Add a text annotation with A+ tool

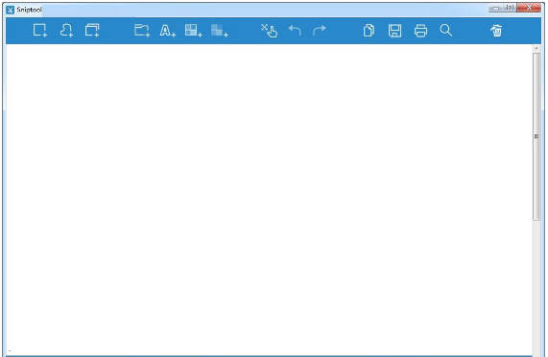click(x=168, y=31)
